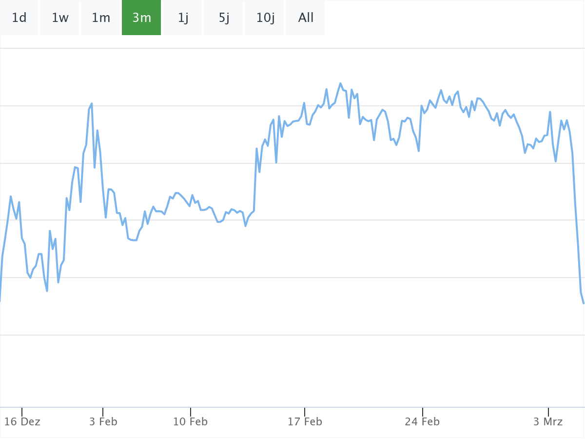Select the 10 Feb axis label

(x=190, y=422)
